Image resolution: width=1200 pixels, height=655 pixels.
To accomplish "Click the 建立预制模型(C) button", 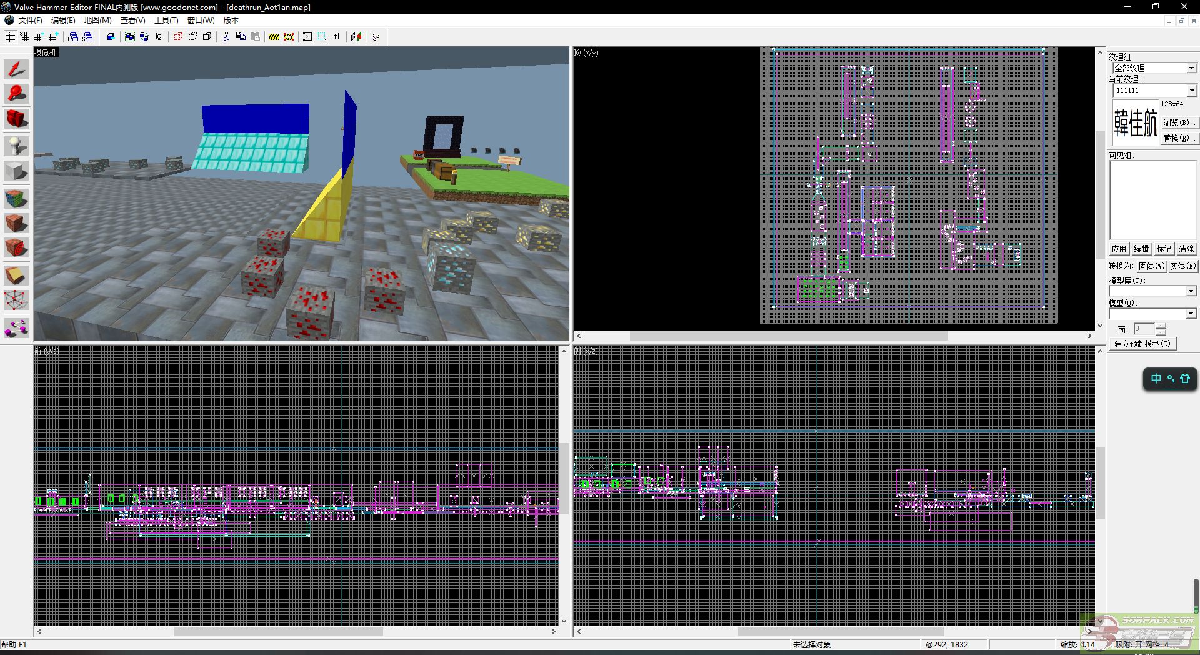I will pos(1142,344).
